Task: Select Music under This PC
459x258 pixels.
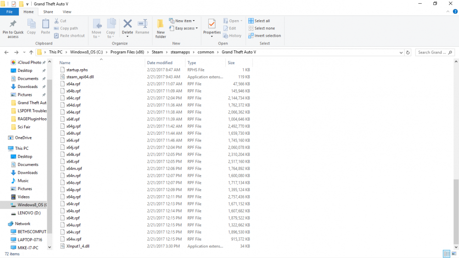Action: click(23, 181)
